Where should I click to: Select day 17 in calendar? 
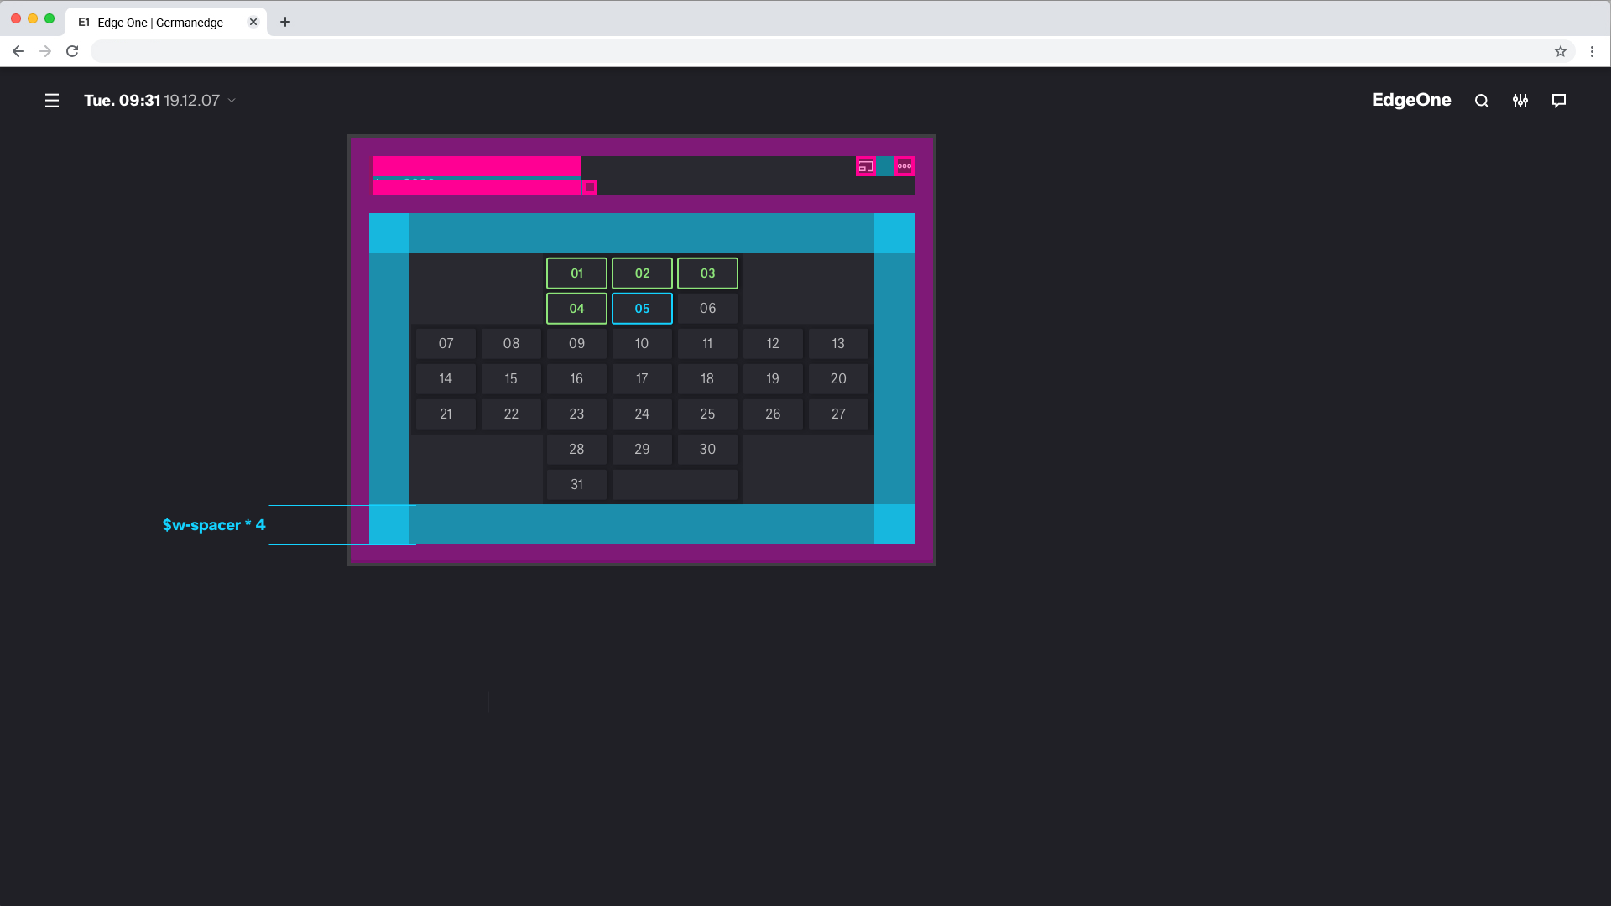point(642,379)
